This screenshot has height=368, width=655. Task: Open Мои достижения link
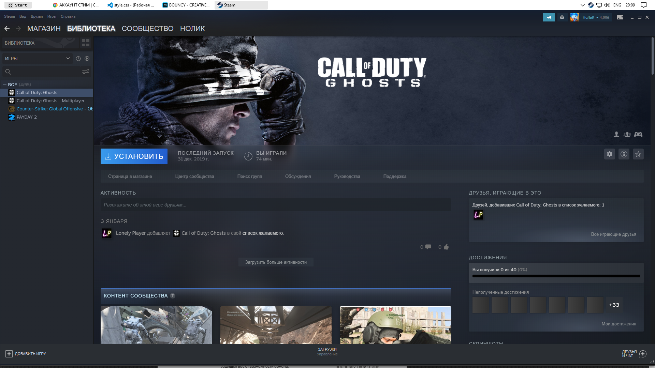619,324
